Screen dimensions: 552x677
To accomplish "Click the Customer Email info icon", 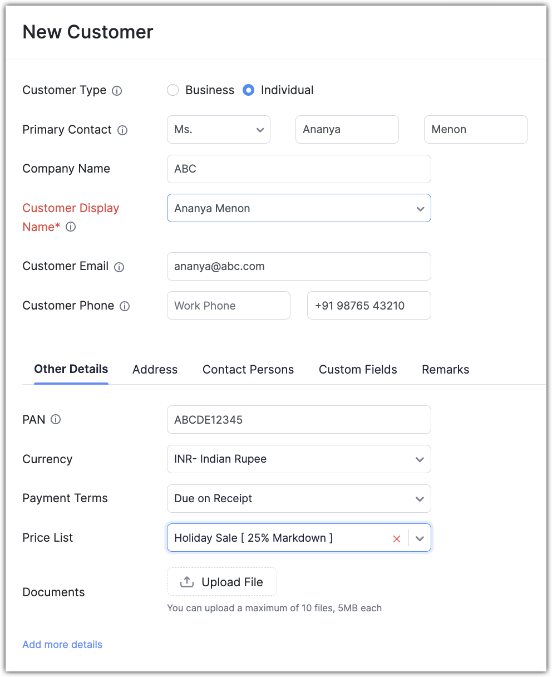I will 119,267.
